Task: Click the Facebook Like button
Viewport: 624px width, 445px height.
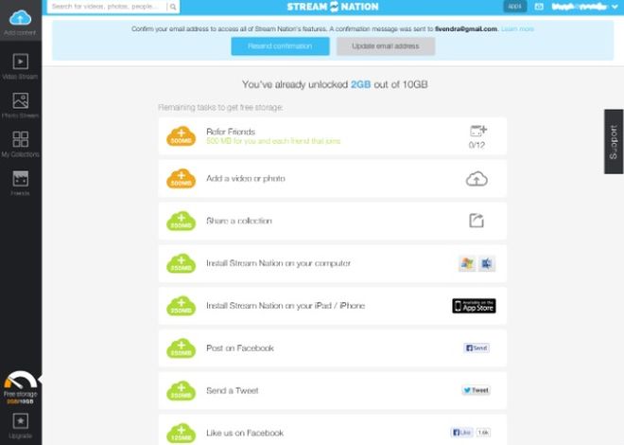Action: (x=461, y=433)
